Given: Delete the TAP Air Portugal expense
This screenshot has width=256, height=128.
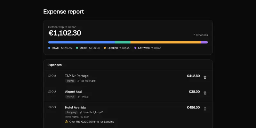Looking at the screenshot, I should pyautogui.click(x=205, y=77).
